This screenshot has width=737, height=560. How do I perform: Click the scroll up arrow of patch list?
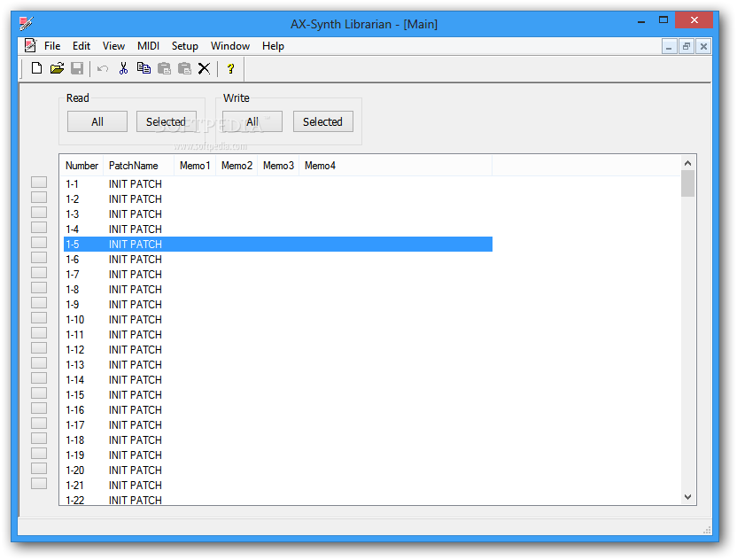[x=687, y=163]
